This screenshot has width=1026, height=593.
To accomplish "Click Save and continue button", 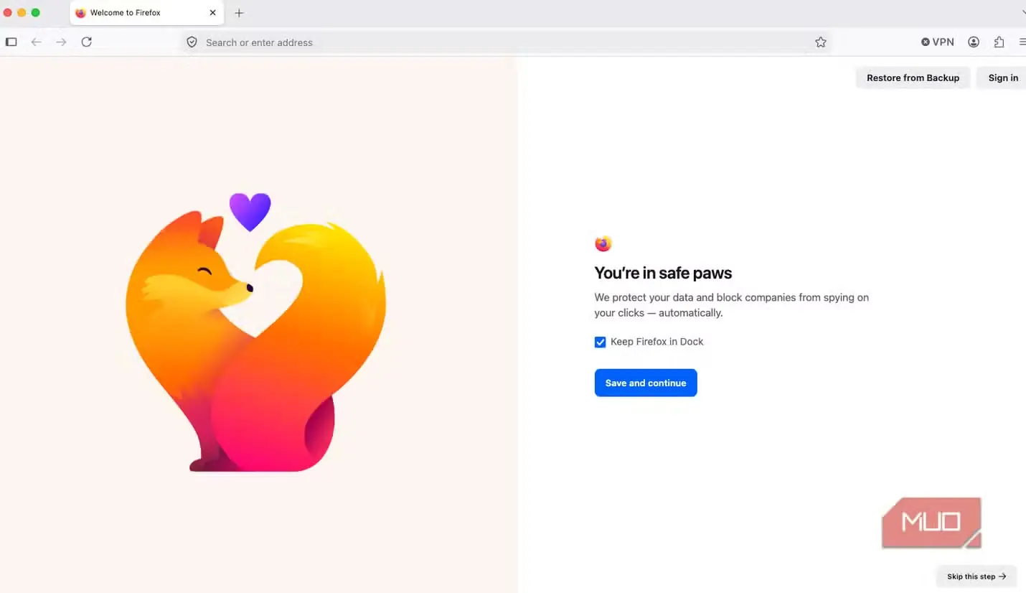I will 646,383.
